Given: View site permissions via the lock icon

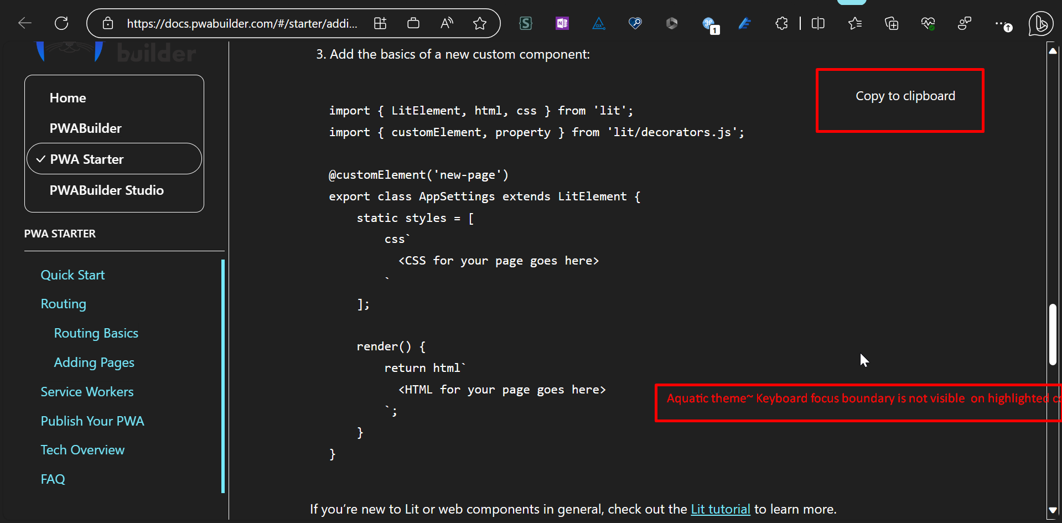Looking at the screenshot, I should pyautogui.click(x=108, y=23).
